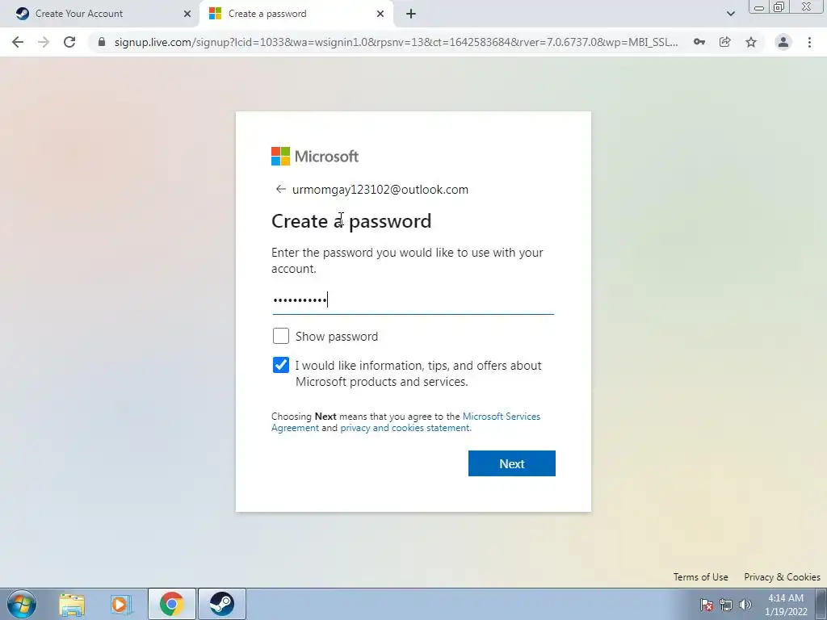Click the Chrome taskbar icon

click(171, 604)
